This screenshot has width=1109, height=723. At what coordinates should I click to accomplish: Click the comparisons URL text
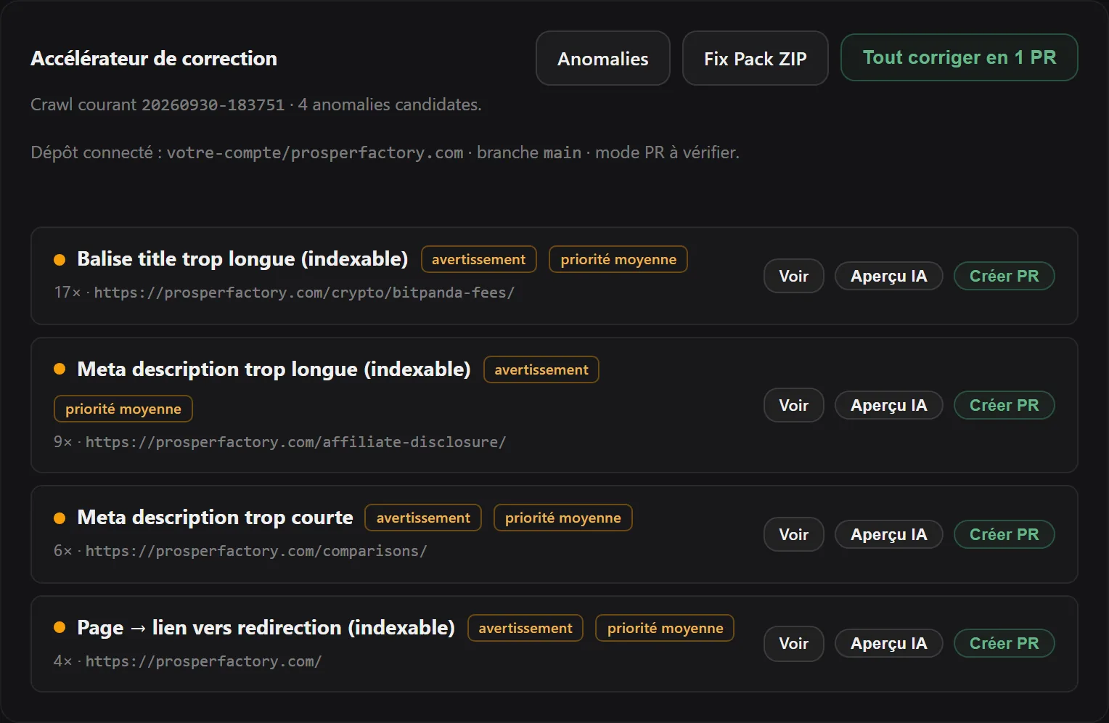pyautogui.click(x=256, y=551)
